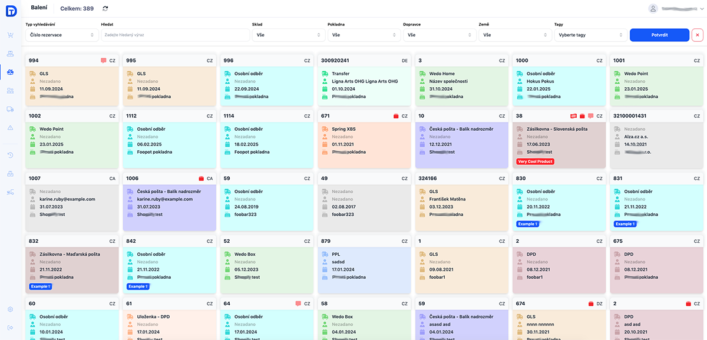Open the order 1001 Wedo Point card
This screenshot has width=707, height=340.
point(656,79)
